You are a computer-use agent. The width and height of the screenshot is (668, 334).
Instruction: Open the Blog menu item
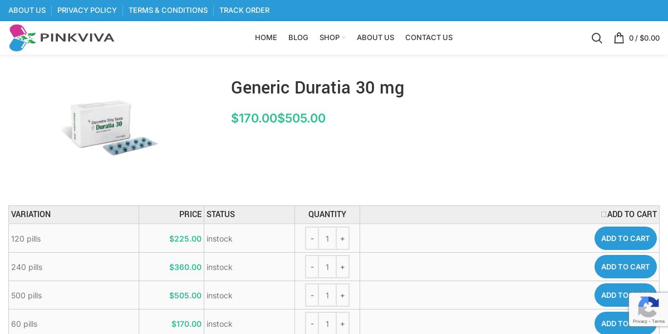[298, 38]
